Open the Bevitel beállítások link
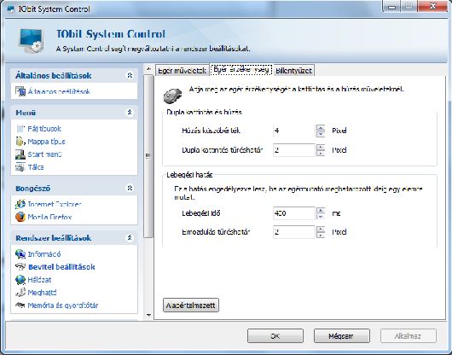 pyautogui.click(x=61, y=267)
